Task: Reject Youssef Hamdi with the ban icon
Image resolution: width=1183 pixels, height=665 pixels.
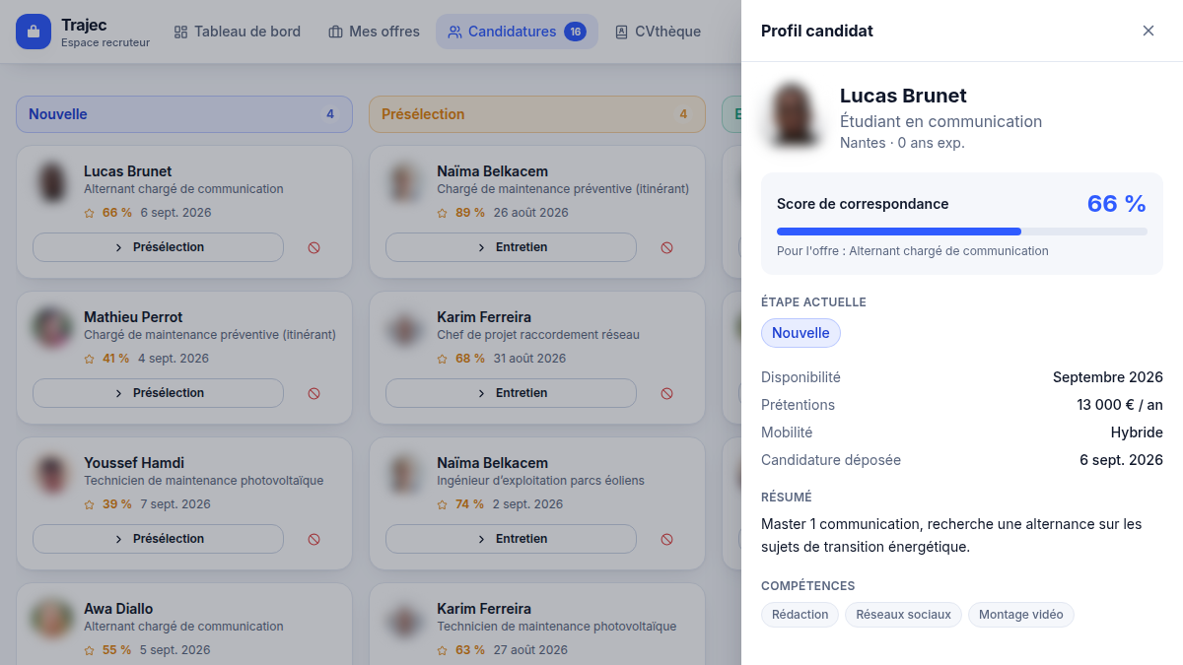Action: click(313, 539)
